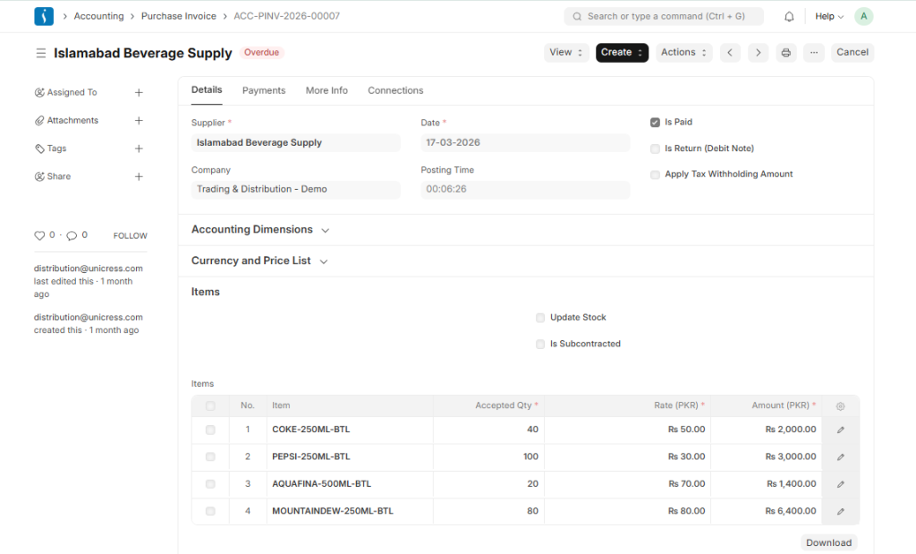The image size is (916, 554).
Task: Add a tag with plus icon
Action: pyautogui.click(x=139, y=149)
